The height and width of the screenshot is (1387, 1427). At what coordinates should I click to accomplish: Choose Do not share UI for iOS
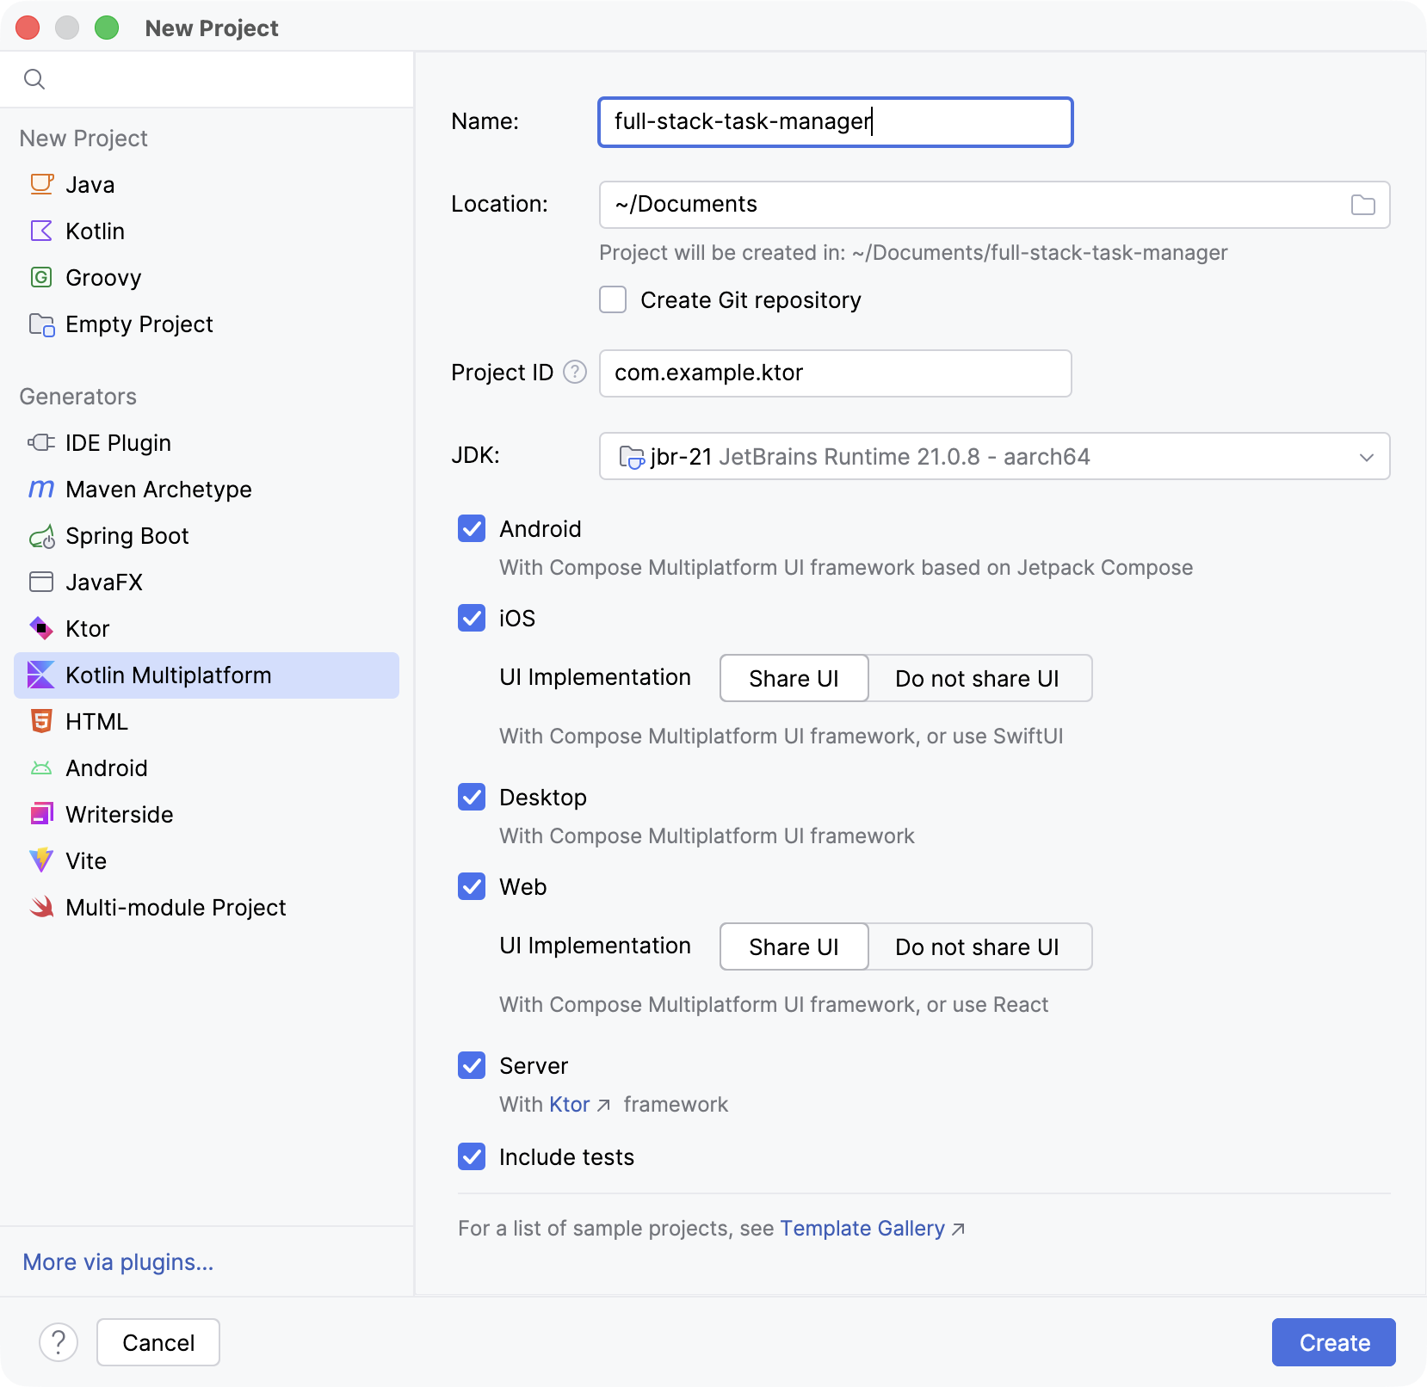978,678
